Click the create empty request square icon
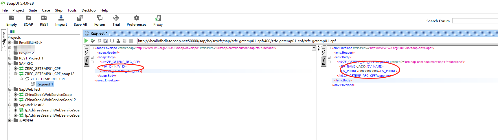The image size is (498, 140). (x=112, y=41)
